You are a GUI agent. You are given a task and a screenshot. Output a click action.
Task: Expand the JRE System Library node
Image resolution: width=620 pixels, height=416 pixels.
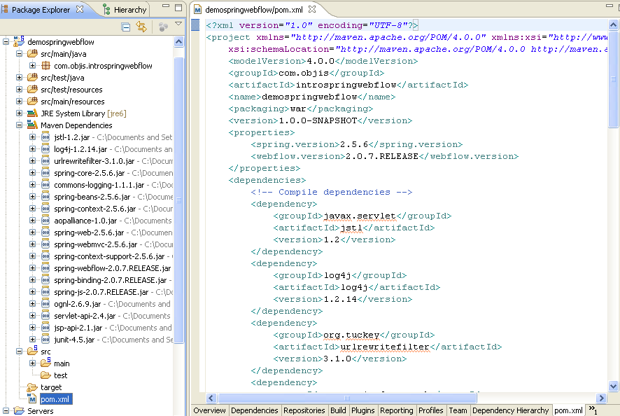click(x=19, y=113)
